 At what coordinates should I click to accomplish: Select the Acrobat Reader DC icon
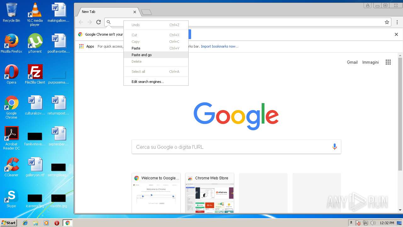[x=11, y=138]
